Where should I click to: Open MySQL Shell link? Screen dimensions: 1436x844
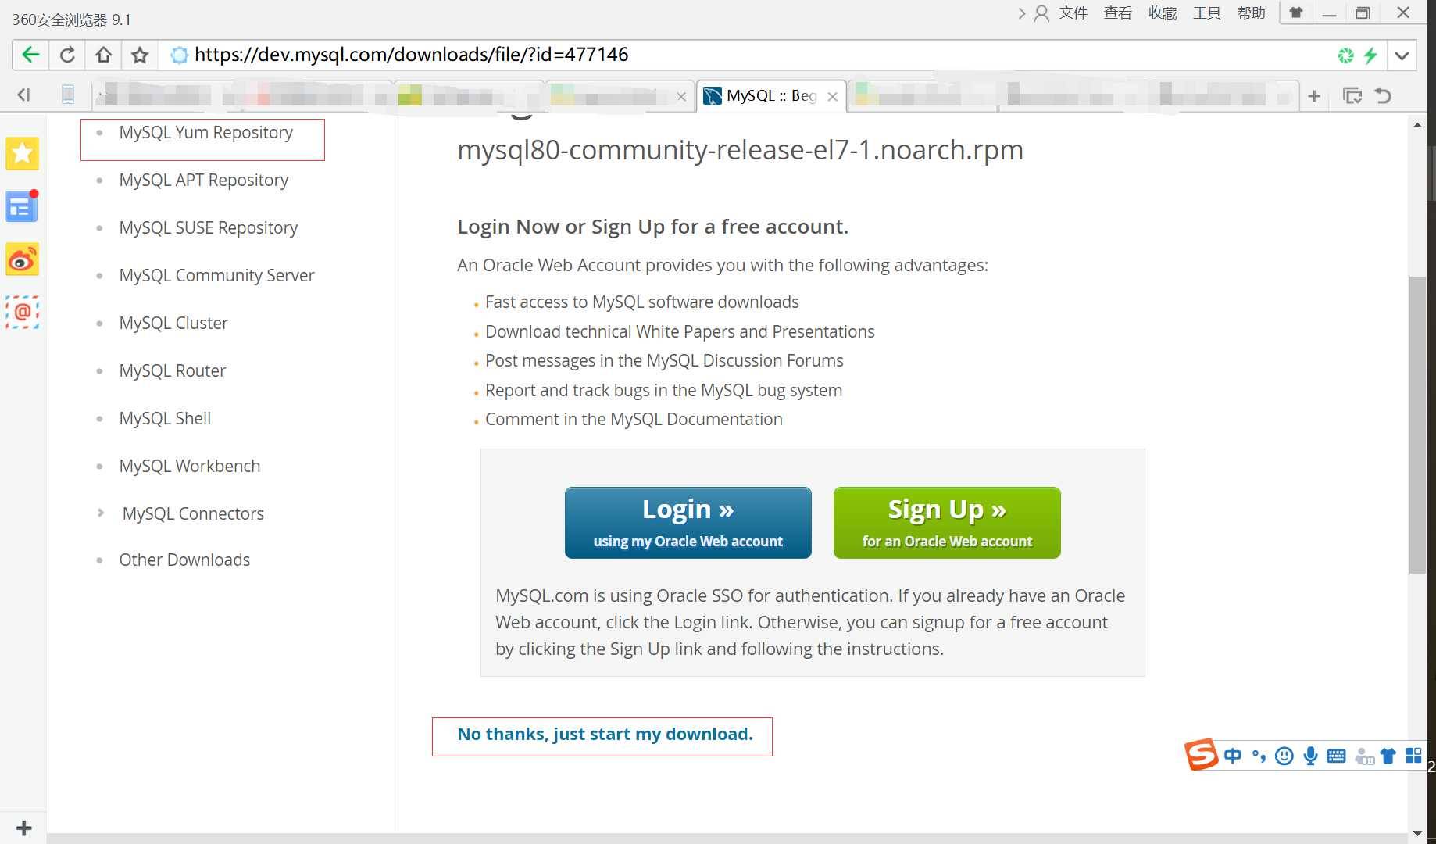coord(165,419)
